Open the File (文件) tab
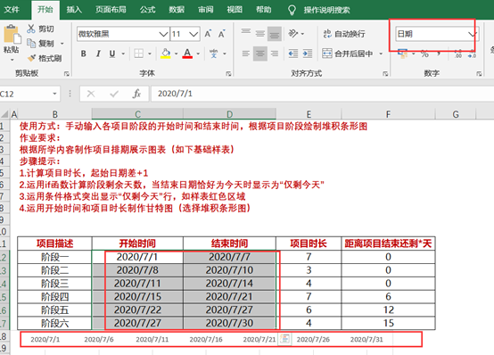The width and height of the screenshot is (494, 355). pos(12,10)
